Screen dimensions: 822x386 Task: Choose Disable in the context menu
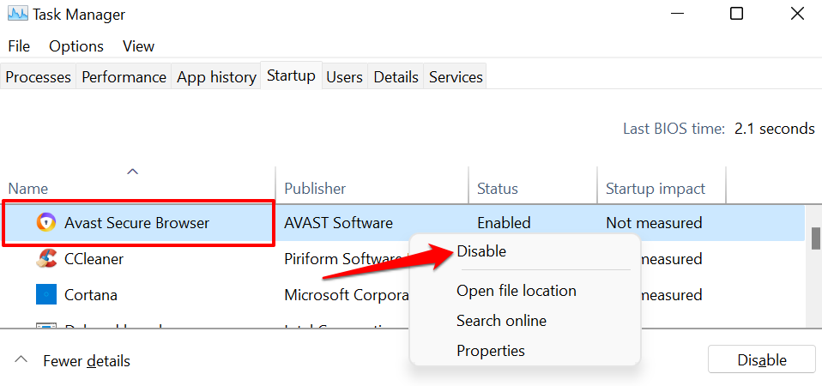[x=481, y=251]
